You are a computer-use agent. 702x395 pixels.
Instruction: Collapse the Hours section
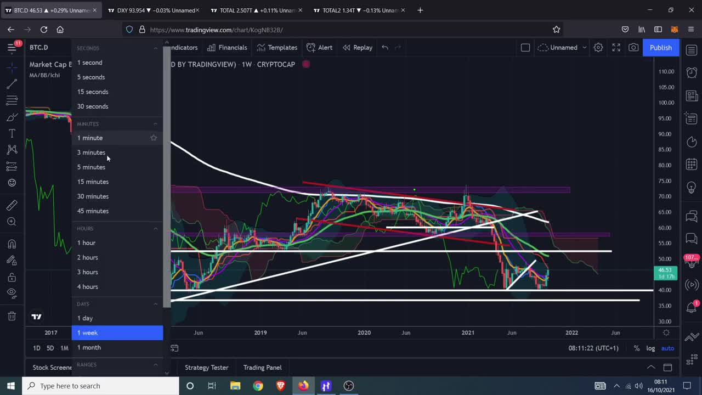[x=155, y=228]
